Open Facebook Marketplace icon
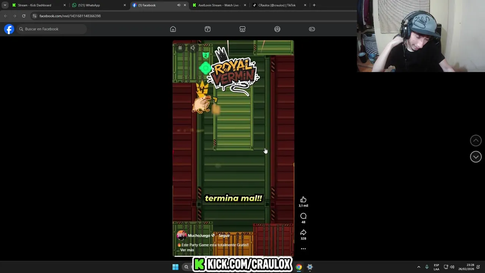The image size is (485, 273). click(242, 29)
